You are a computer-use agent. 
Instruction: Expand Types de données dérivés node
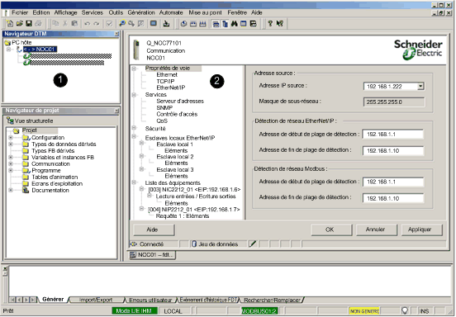[11, 144]
